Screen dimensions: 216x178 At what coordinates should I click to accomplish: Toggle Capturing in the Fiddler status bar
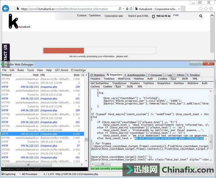pyautogui.click(x=8, y=174)
